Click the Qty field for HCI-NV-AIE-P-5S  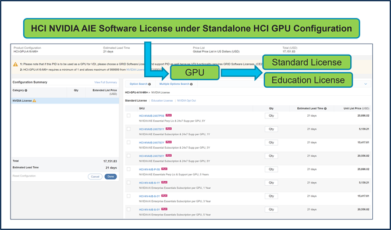coord(271,170)
